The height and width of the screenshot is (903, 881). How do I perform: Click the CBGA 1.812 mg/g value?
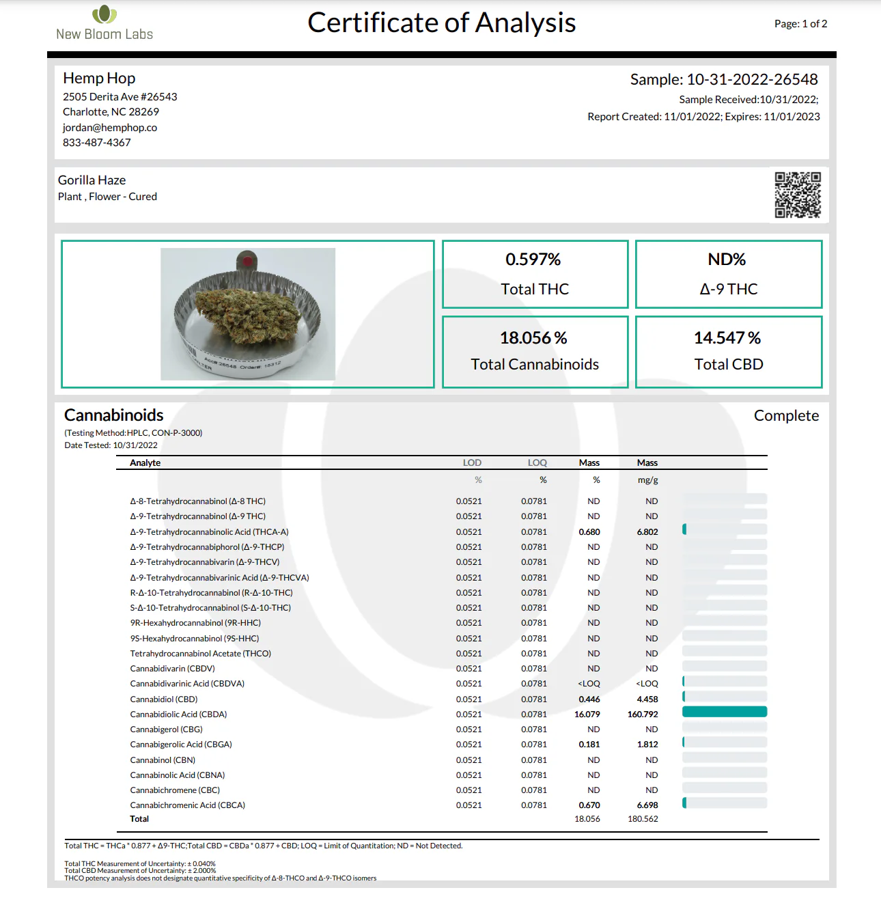click(x=647, y=745)
